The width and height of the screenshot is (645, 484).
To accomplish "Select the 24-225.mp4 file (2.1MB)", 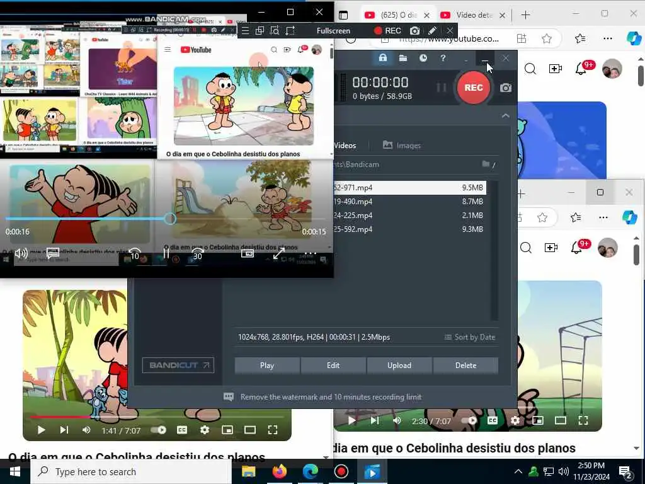I will [x=410, y=216].
